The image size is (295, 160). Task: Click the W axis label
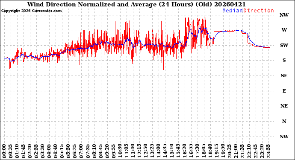(284, 30)
